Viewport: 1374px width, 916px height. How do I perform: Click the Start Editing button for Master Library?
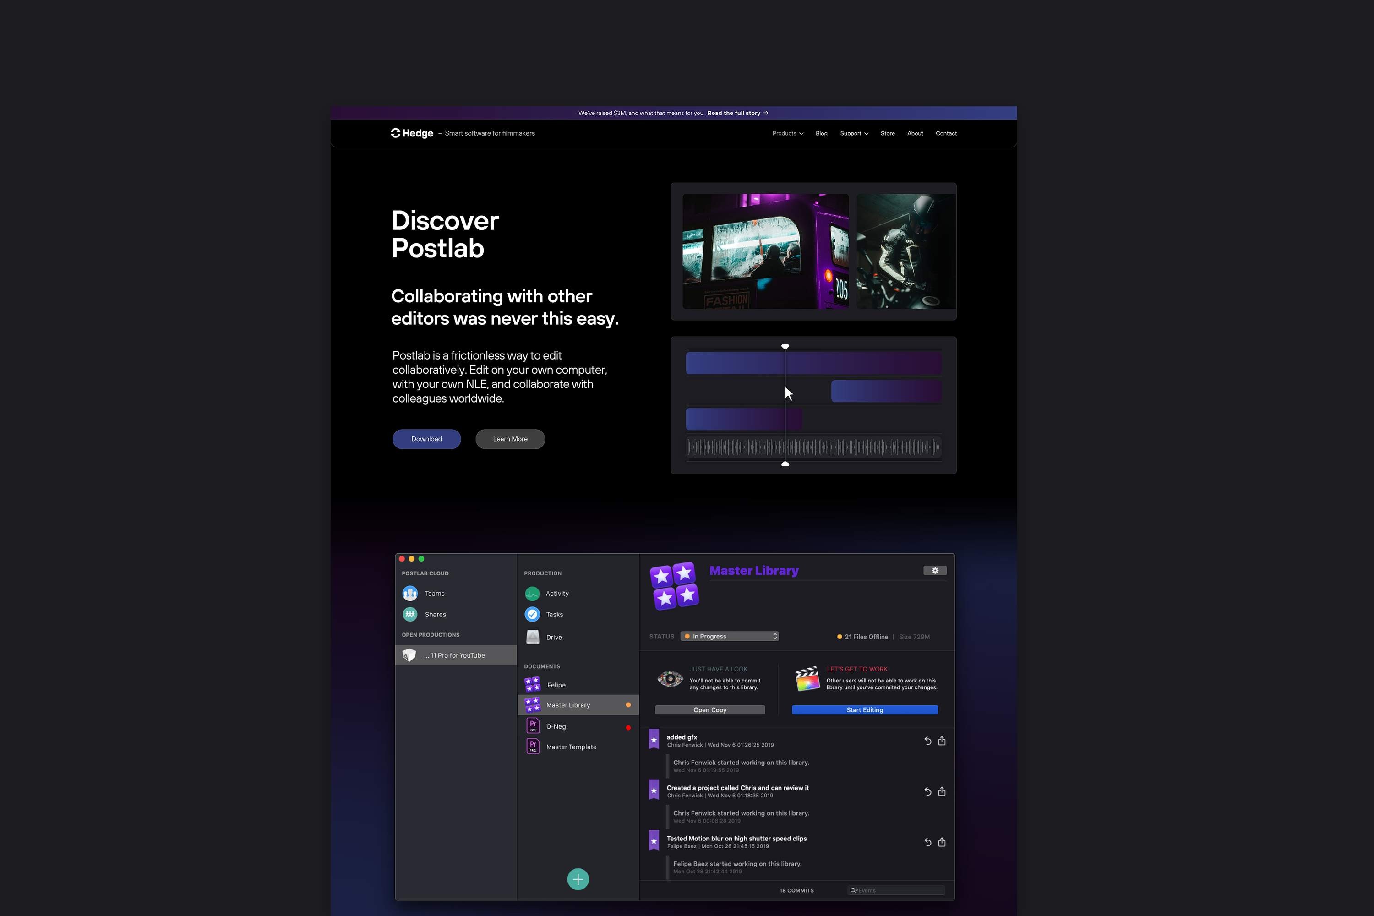pos(864,709)
